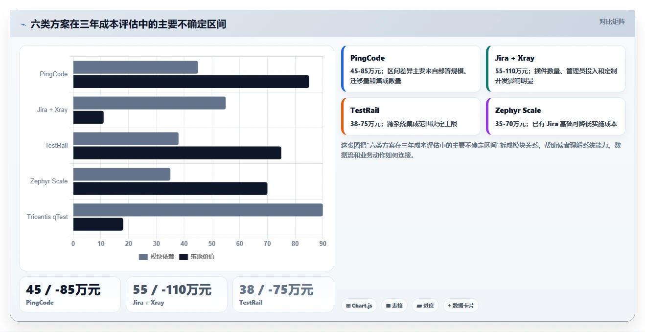Click the Zephyr Scale gray bar

122,175
